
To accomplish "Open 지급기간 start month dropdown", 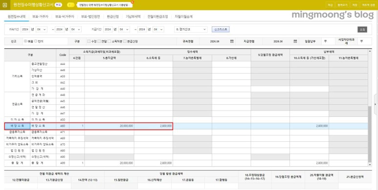I will pyautogui.click(x=124, y=29).
